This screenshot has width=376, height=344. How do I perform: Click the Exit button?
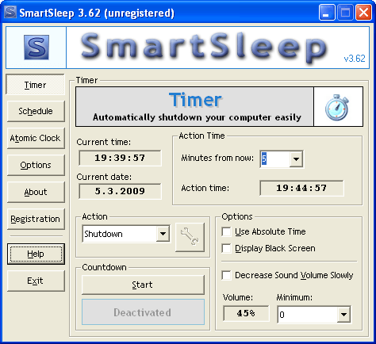[x=36, y=281]
